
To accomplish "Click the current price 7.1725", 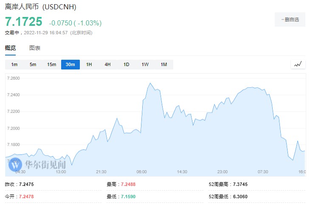I will pyautogui.click(x=23, y=21).
